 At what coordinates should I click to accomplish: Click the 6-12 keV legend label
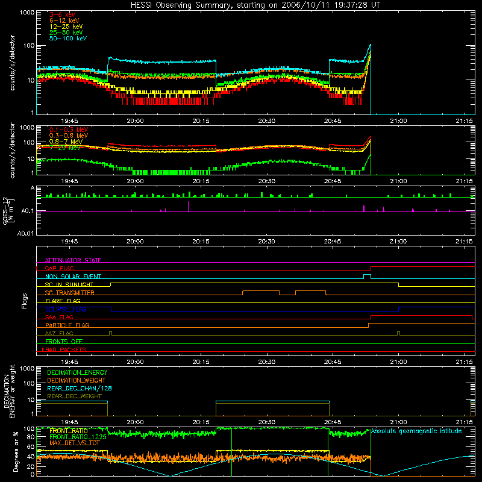pos(64,20)
